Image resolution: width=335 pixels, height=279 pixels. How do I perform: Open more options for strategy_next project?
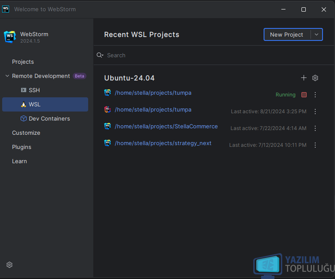[x=315, y=145]
